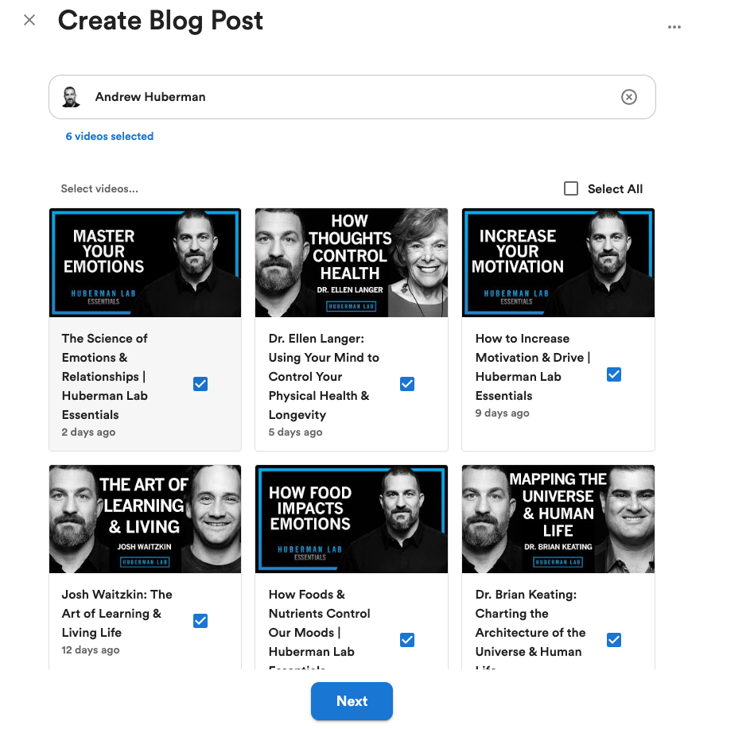Click the Select videos... label

point(99,189)
